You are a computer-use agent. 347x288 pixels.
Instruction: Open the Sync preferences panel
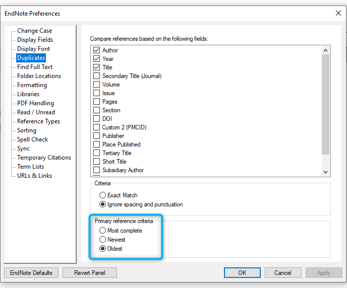point(23,149)
